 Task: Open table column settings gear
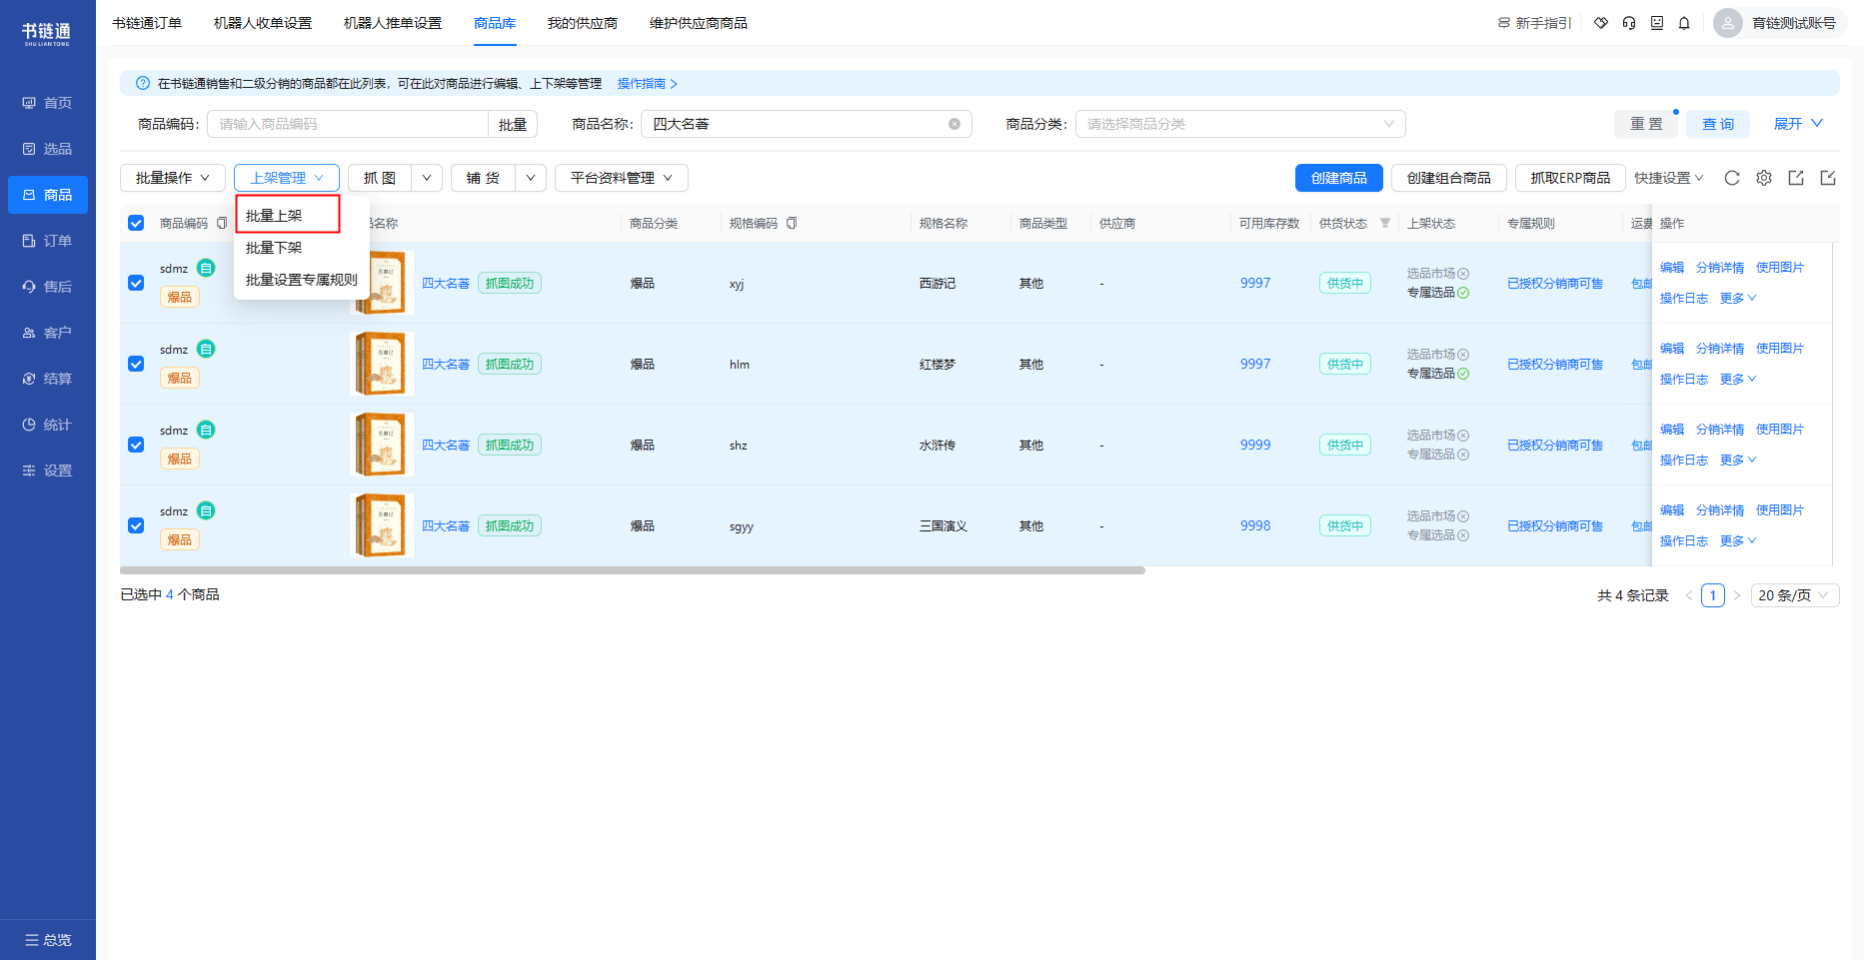(1764, 178)
